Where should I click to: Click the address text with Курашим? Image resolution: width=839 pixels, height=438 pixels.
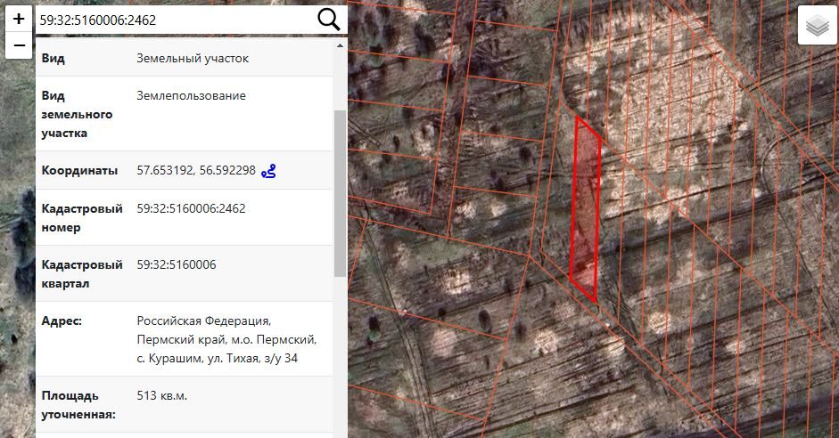point(226,339)
